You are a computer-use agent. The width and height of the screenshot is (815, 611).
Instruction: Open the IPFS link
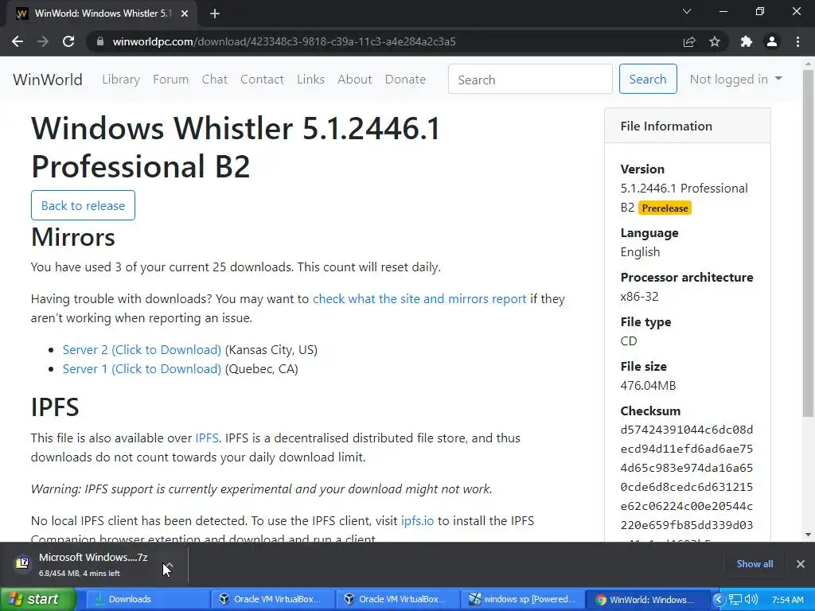coord(207,438)
